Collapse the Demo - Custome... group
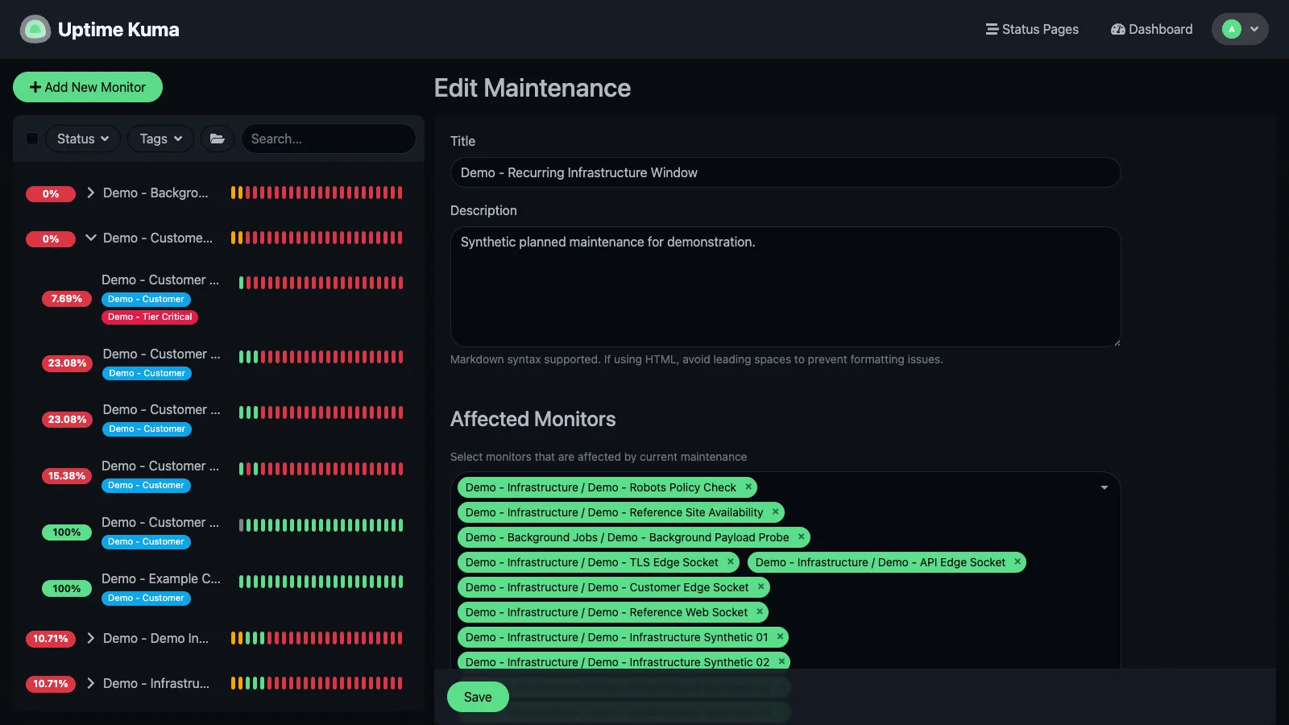This screenshot has height=725, width=1289. pyautogui.click(x=91, y=238)
